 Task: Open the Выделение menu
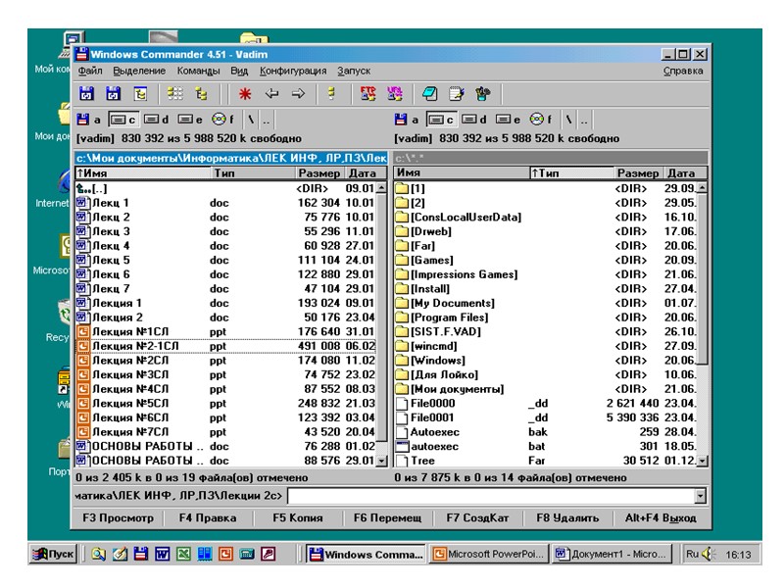pyautogui.click(x=139, y=71)
